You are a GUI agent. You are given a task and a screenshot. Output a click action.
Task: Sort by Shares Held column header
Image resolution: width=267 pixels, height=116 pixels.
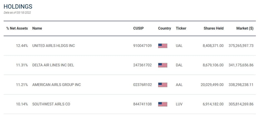pyautogui.click(x=214, y=28)
